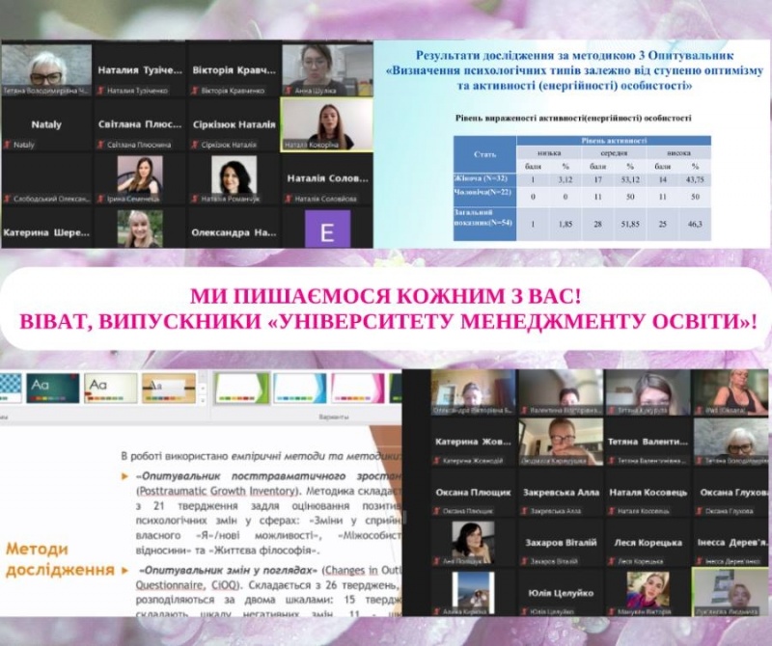Click muted mic icon beside Закревська Алла
This screenshot has width=772, height=646.
point(523,510)
